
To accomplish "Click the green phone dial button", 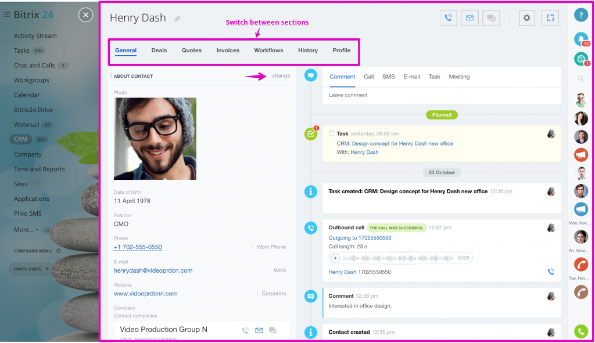I will pyautogui.click(x=581, y=331).
